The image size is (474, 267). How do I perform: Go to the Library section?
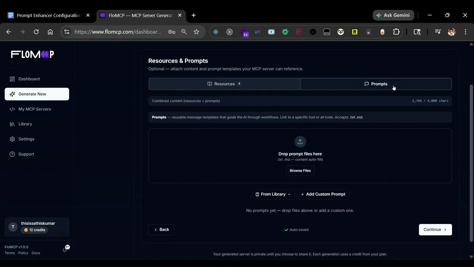pyautogui.click(x=37, y=124)
